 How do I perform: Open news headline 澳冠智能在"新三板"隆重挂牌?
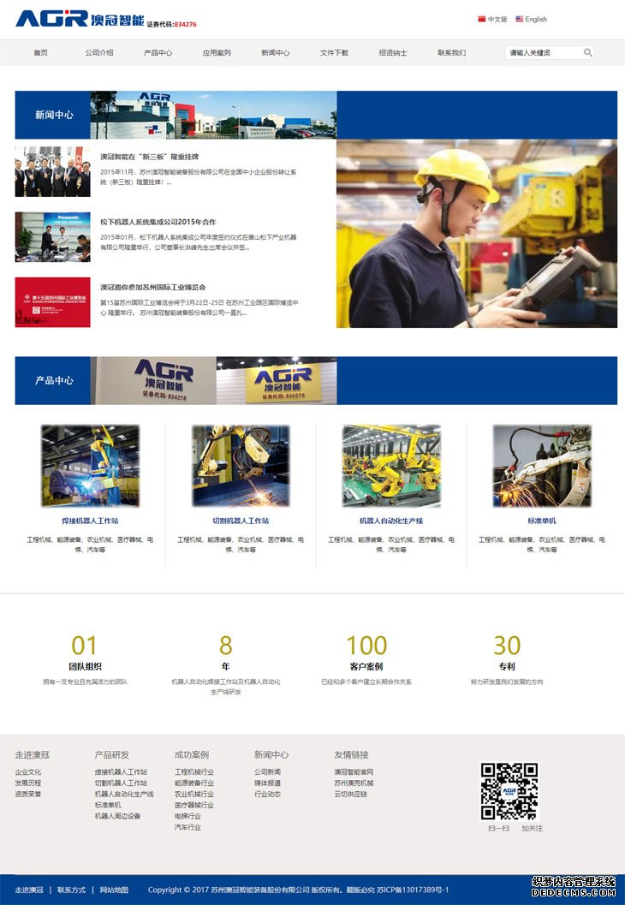click(149, 158)
